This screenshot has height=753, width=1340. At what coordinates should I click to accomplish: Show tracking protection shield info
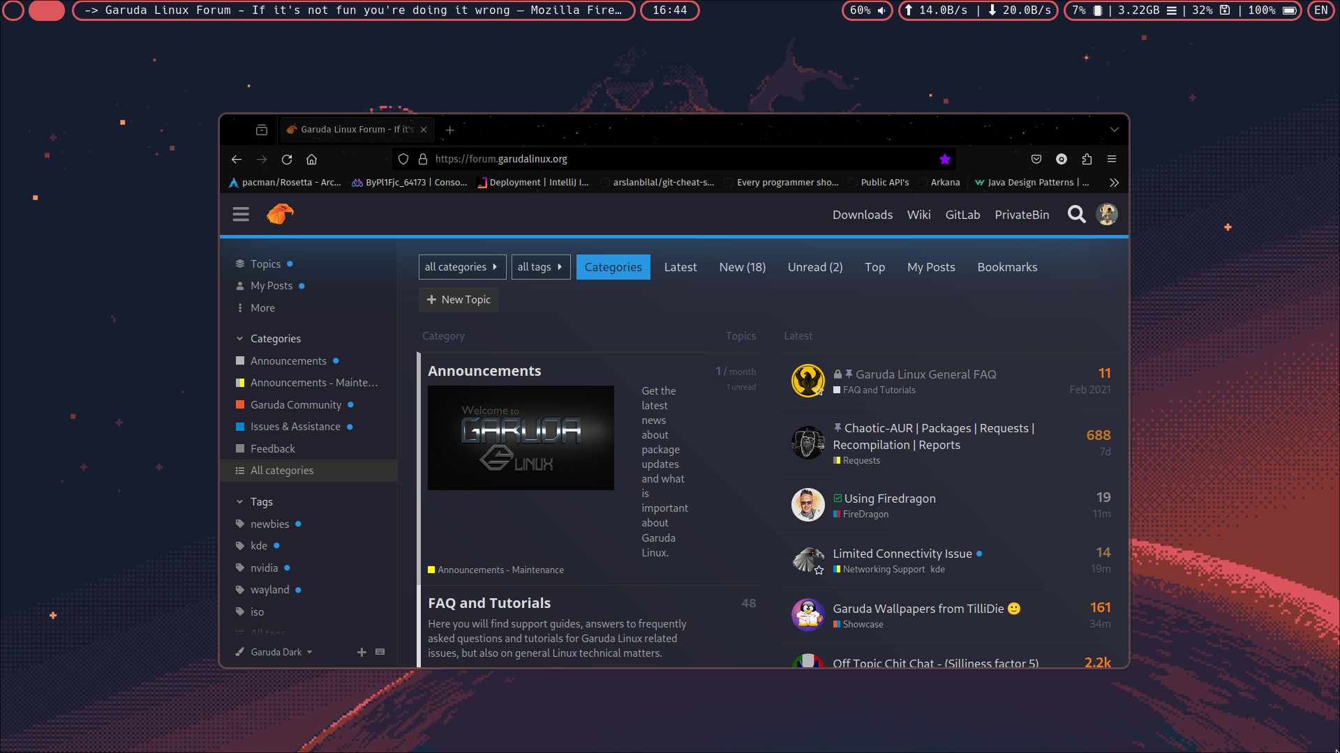pyautogui.click(x=403, y=160)
